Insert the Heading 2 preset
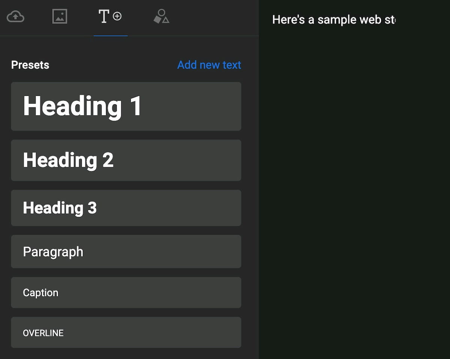The image size is (450, 359). click(126, 160)
